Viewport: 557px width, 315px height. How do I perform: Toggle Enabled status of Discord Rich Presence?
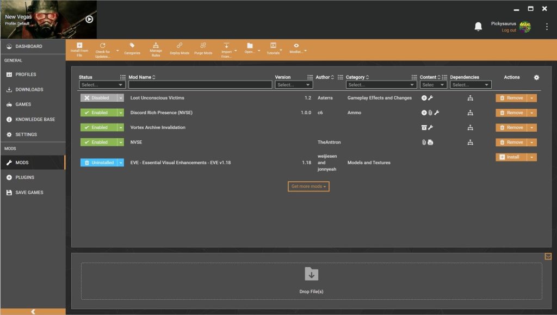pos(98,113)
